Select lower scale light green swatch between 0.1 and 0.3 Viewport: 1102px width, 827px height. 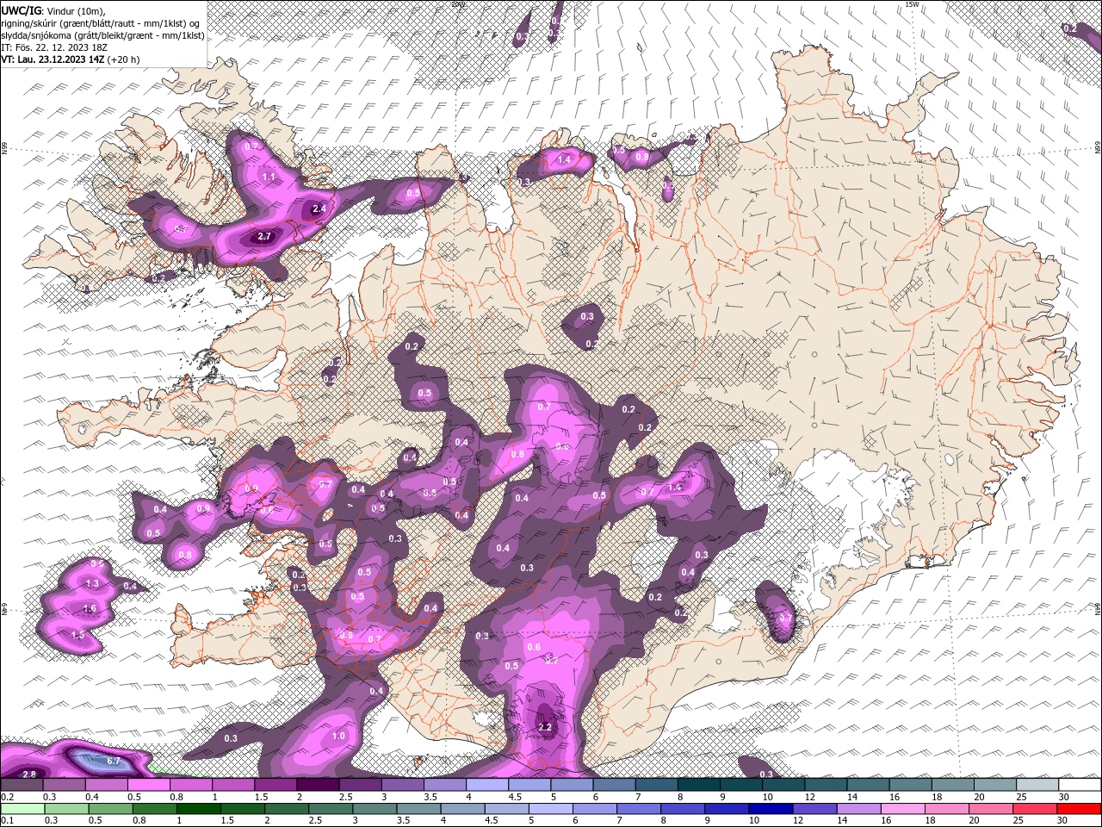22,809
